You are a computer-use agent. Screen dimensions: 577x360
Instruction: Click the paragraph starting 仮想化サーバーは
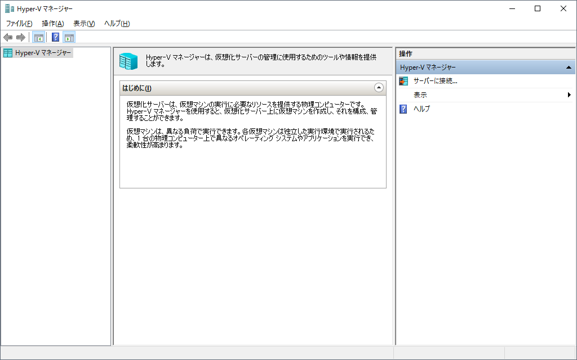[x=252, y=111]
